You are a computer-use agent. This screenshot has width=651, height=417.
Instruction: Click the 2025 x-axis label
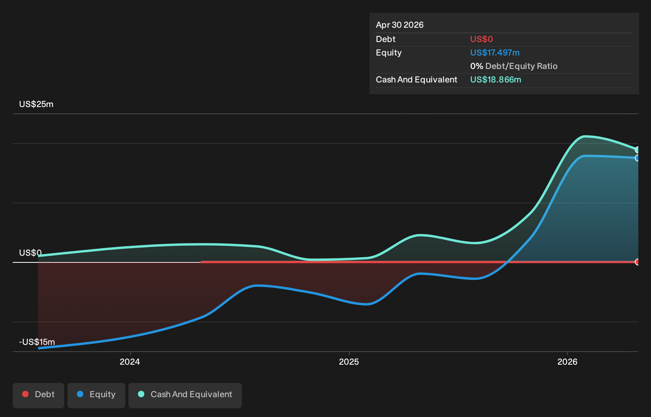[x=349, y=362]
